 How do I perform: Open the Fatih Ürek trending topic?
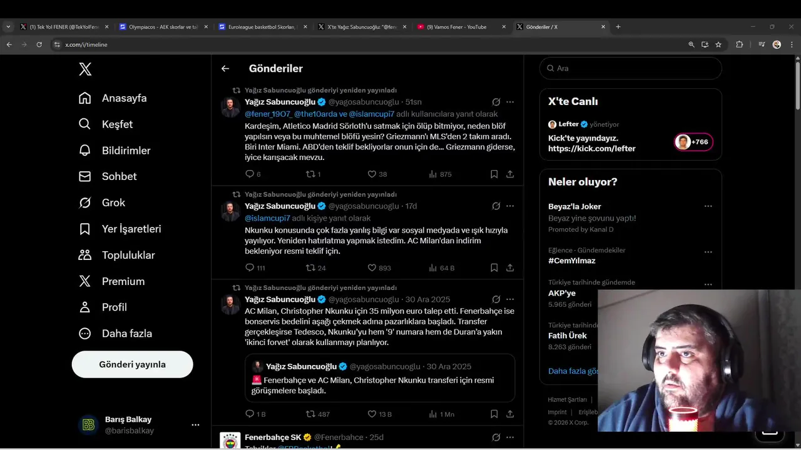coord(568,336)
